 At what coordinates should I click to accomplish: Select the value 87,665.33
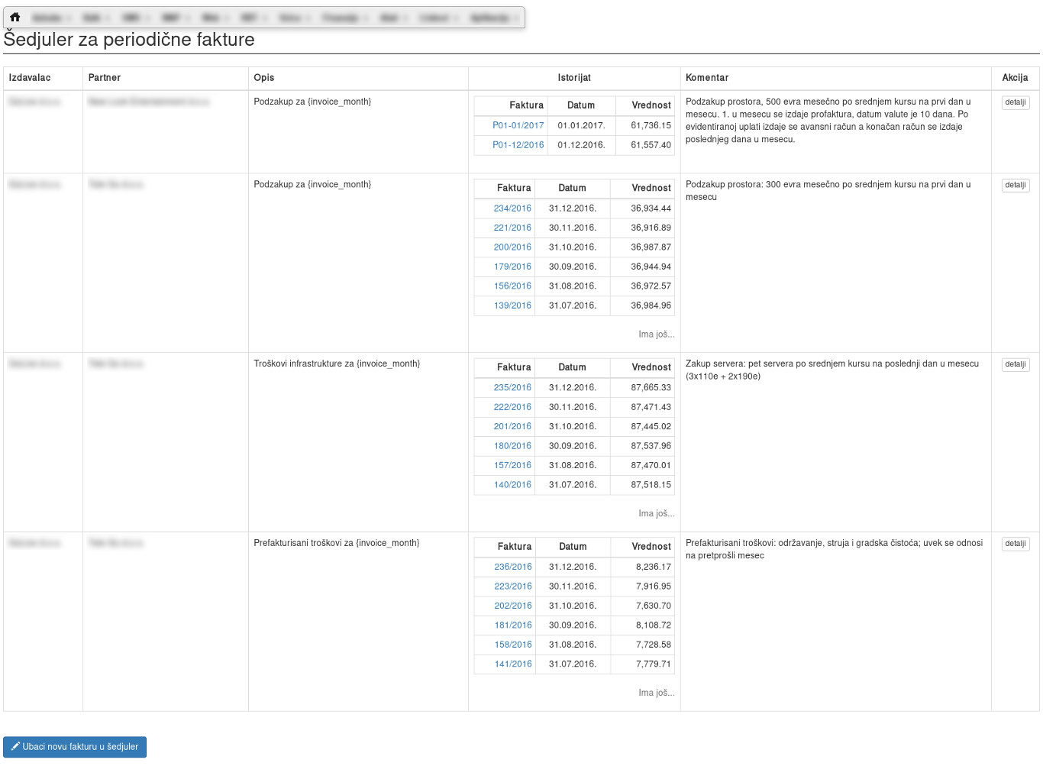[x=651, y=388]
